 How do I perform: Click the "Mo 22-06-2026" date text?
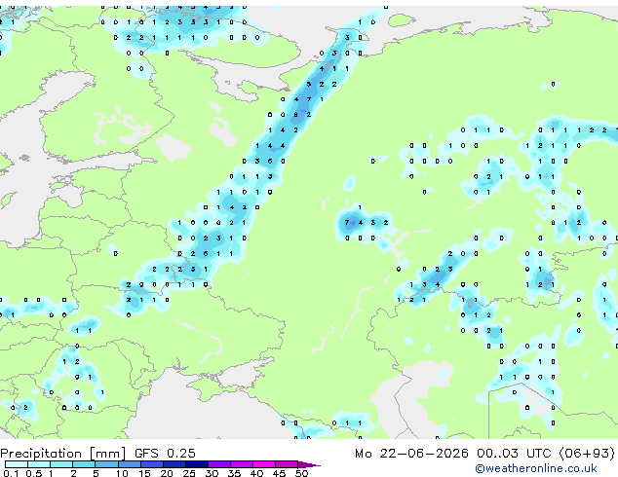click(x=411, y=454)
